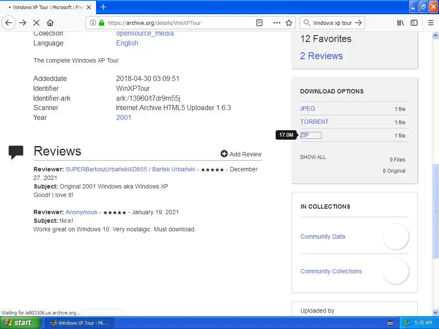Open the 2001 year link
The width and height of the screenshot is (439, 329).
(123, 117)
